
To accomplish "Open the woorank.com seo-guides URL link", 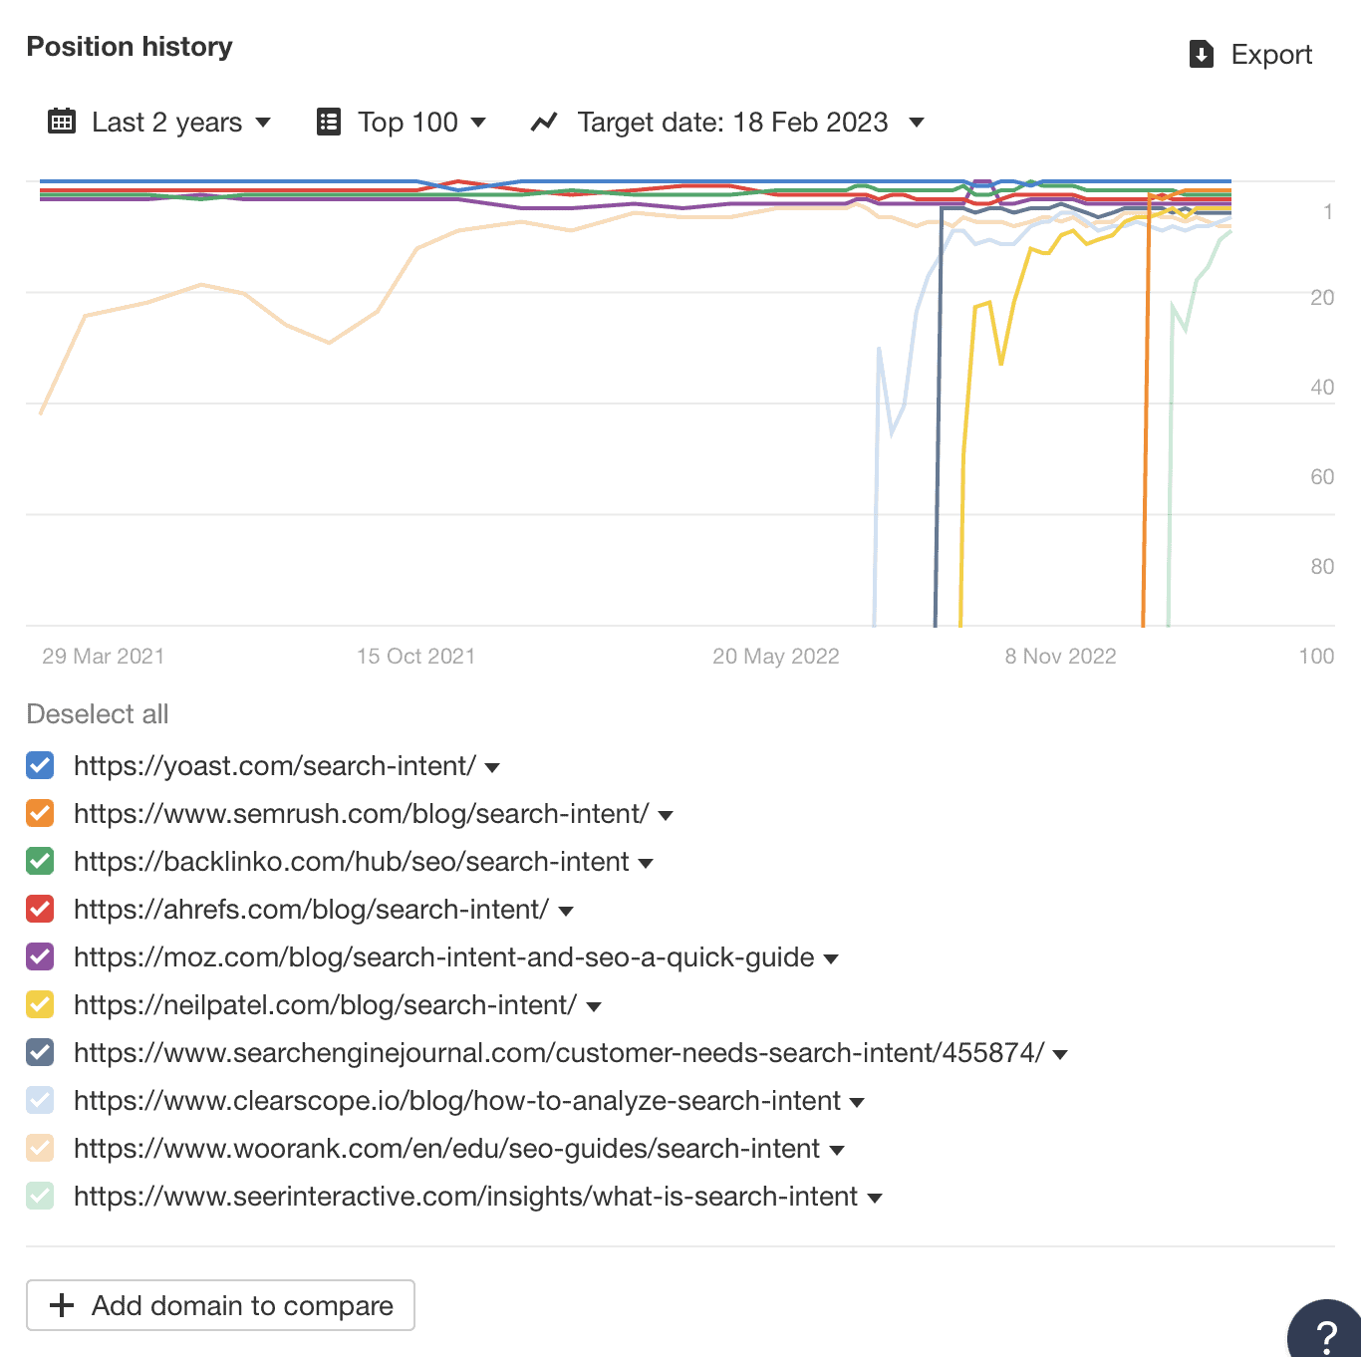I will [446, 1148].
